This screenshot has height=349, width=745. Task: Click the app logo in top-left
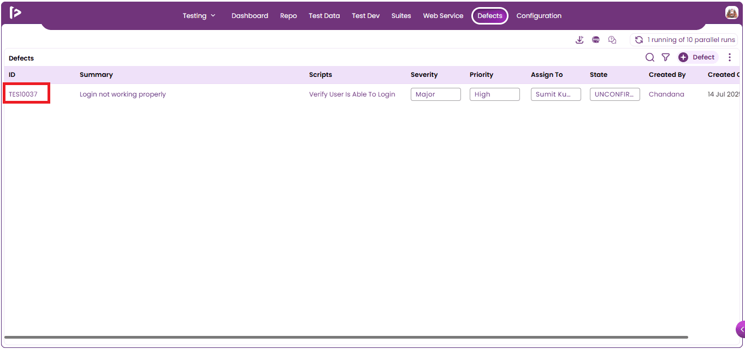tap(15, 13)
